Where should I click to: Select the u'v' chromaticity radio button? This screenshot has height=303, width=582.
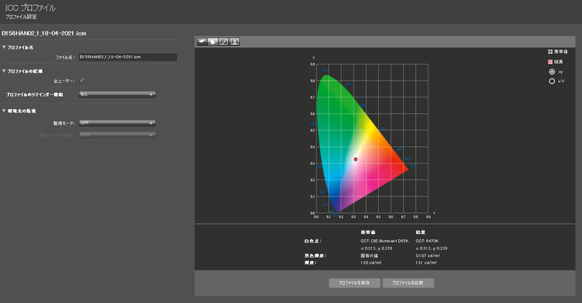[x=552, y=81]
